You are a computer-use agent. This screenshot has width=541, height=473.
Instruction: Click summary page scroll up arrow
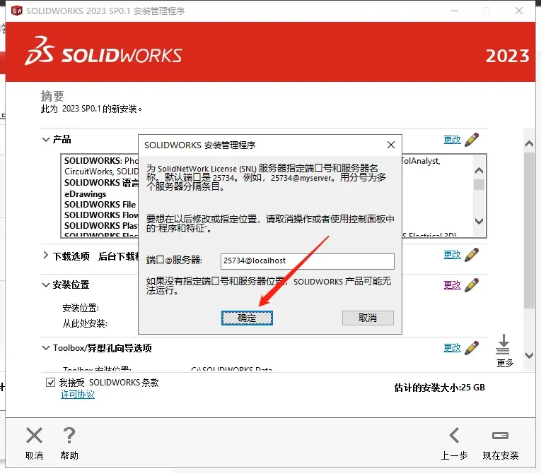(529, 143)
